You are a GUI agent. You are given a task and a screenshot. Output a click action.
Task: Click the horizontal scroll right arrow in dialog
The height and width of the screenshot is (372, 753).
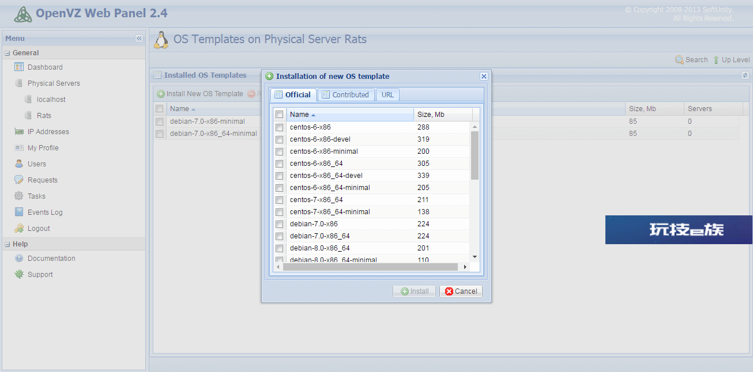click(x=465, y=267)
